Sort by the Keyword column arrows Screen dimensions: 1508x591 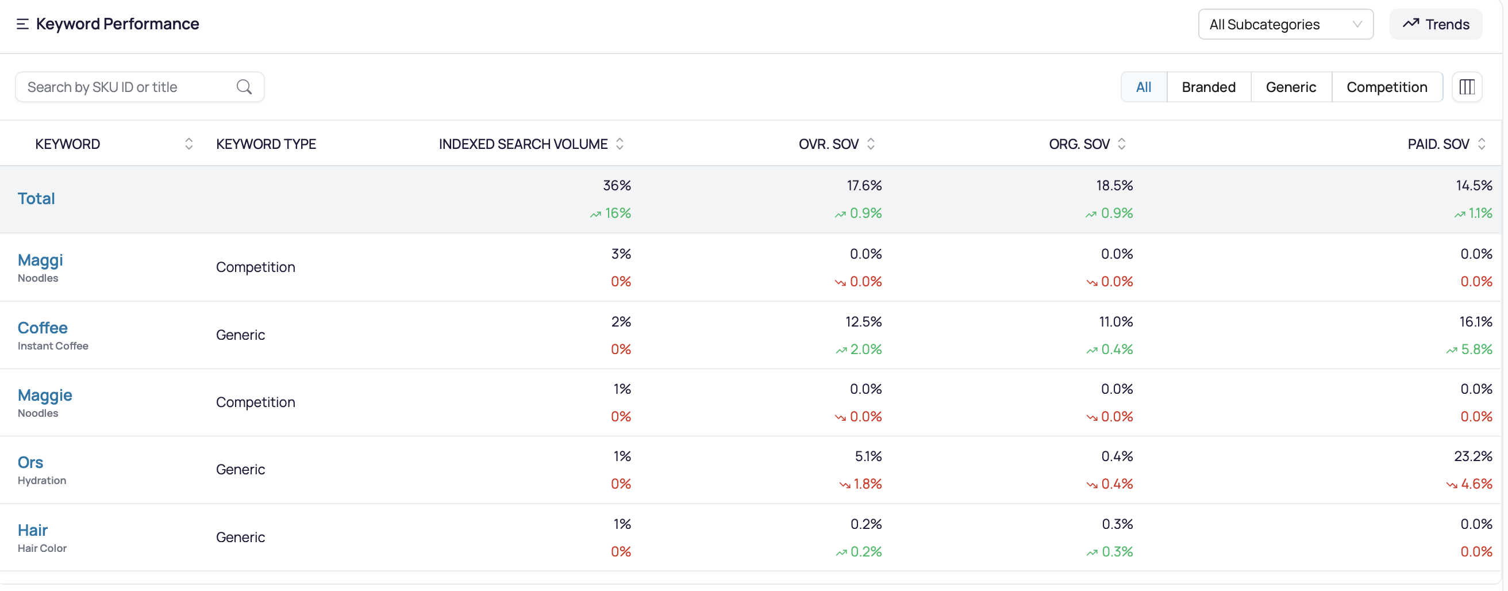point(188,144)
